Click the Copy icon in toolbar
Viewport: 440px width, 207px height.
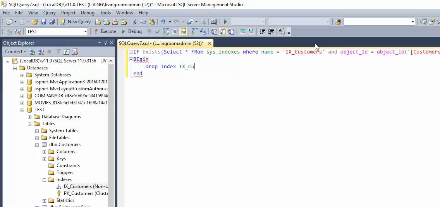point(143,22)
